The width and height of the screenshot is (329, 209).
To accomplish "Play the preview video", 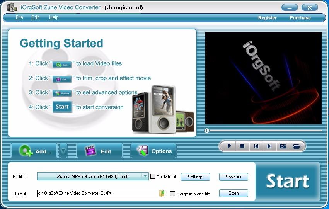I will pos(229,146).
